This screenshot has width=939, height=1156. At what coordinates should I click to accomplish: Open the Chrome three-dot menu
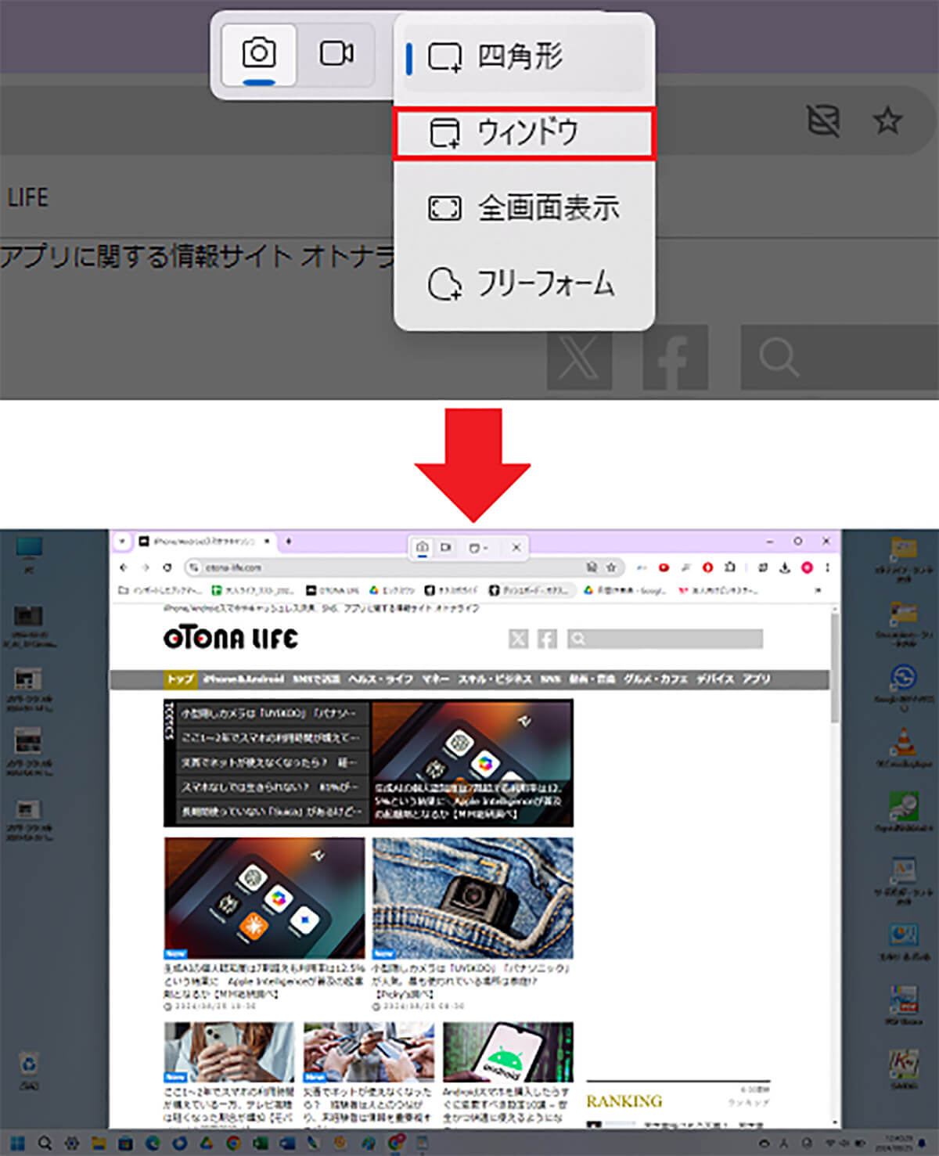[x=827, y=567]
